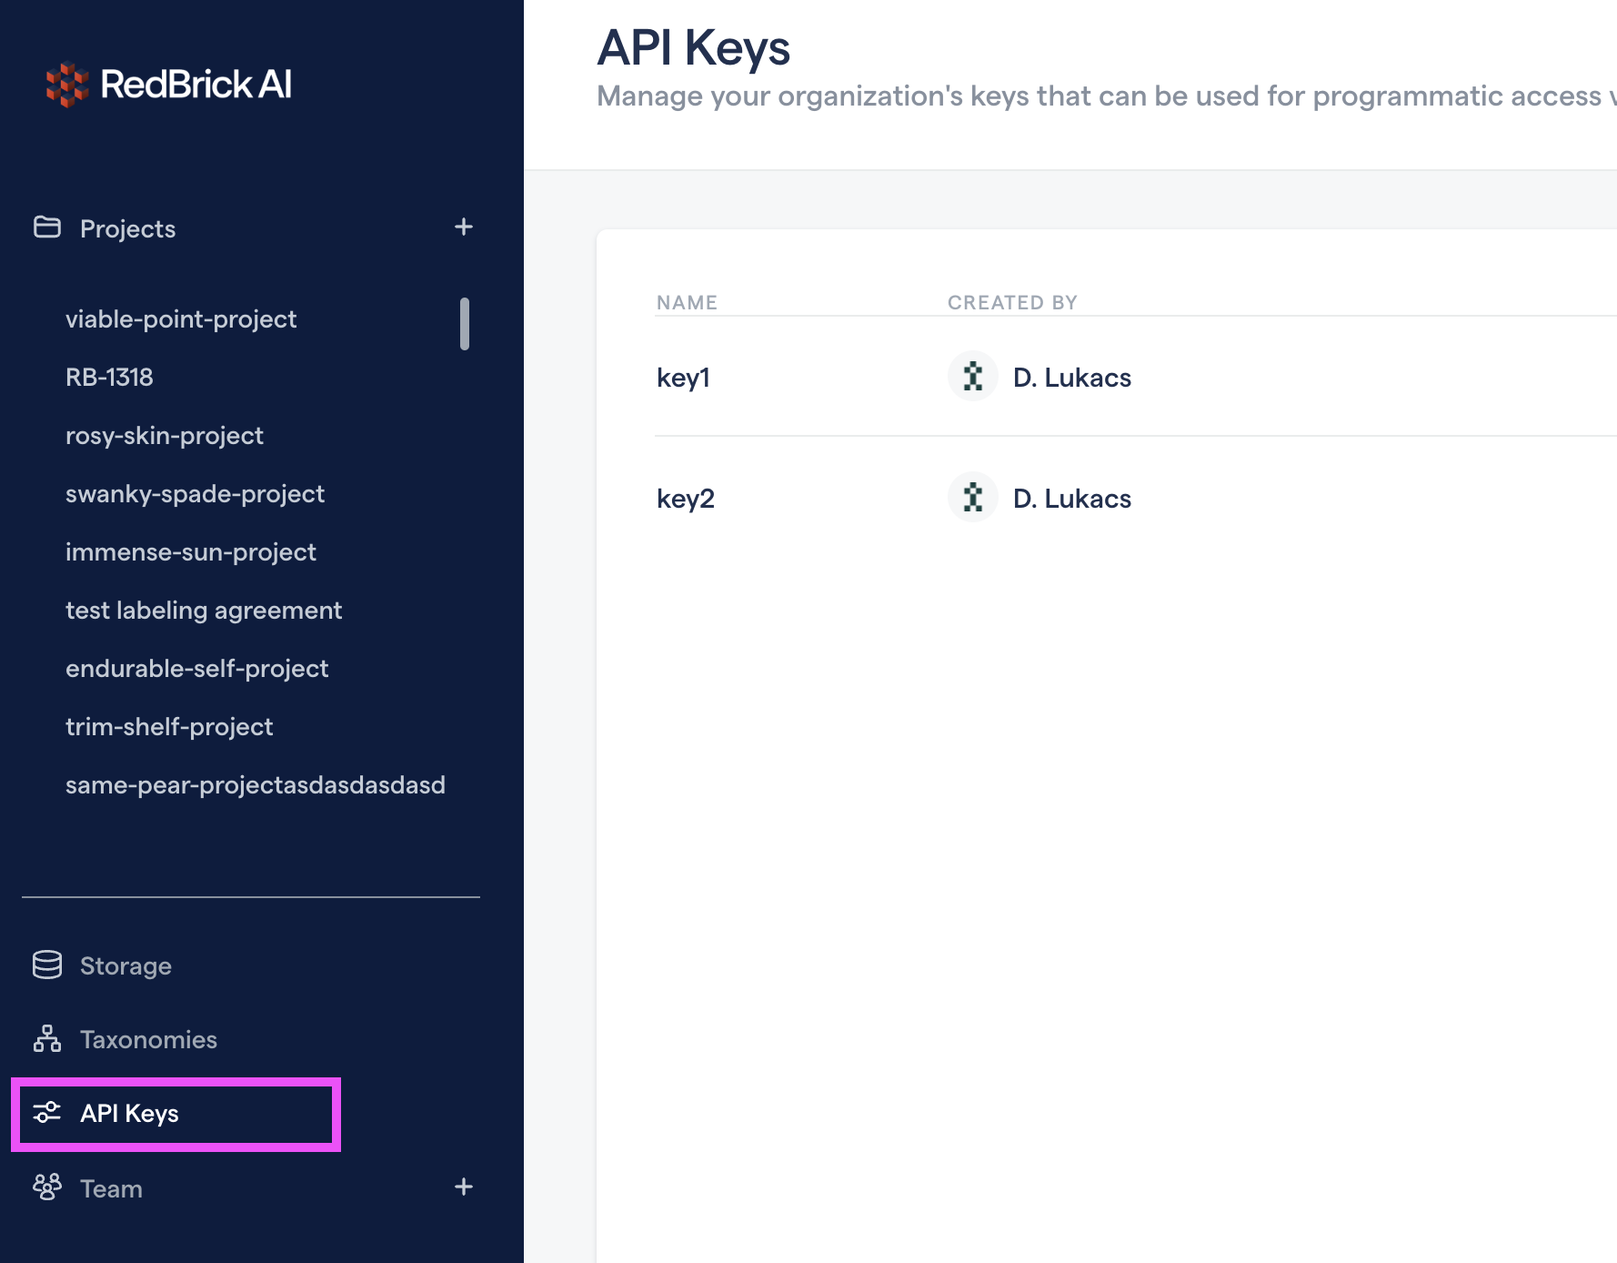This screenshot has height=1263, width=1617.
Task: Click the Projects folder icon
Action: pyautogui.click(x=47, y=227)
